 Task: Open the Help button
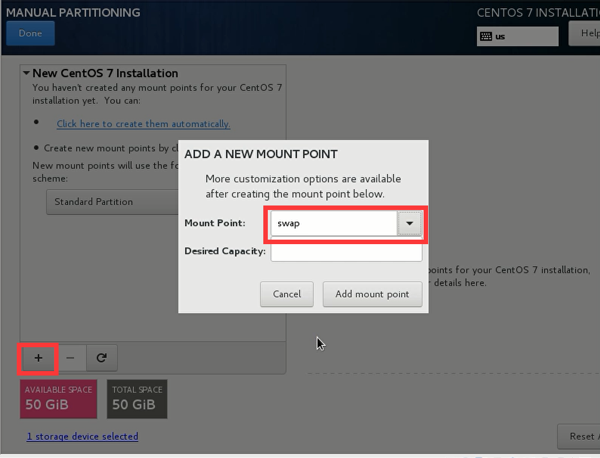point(587,33)
